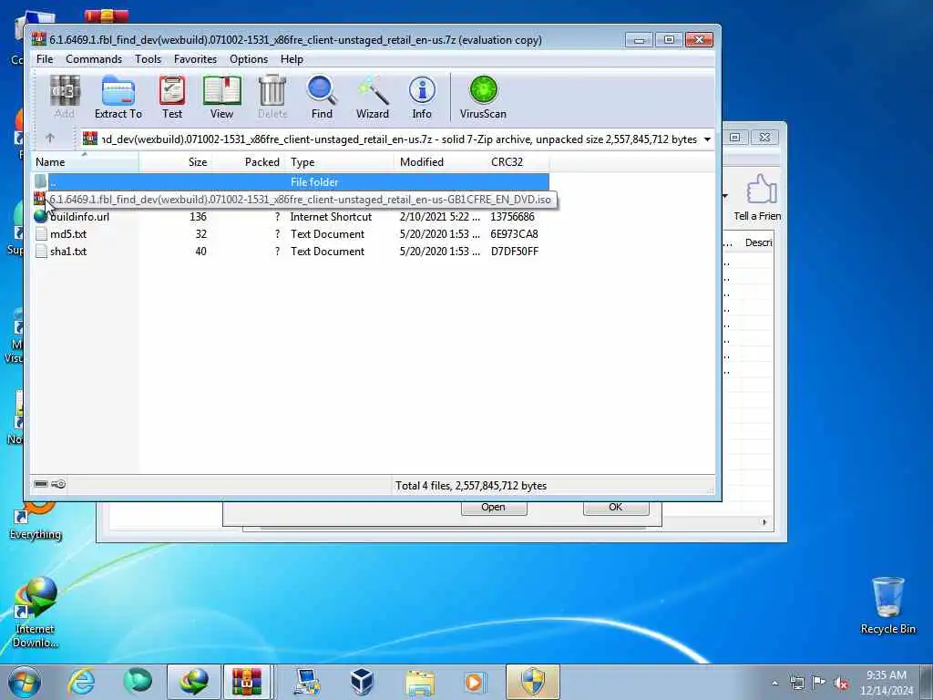
Task: Click the sha1.txt document icon
Action: 41,252
